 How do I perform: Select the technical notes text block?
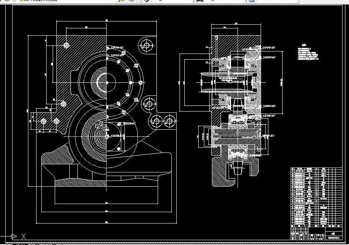click(x=308, y=52)
